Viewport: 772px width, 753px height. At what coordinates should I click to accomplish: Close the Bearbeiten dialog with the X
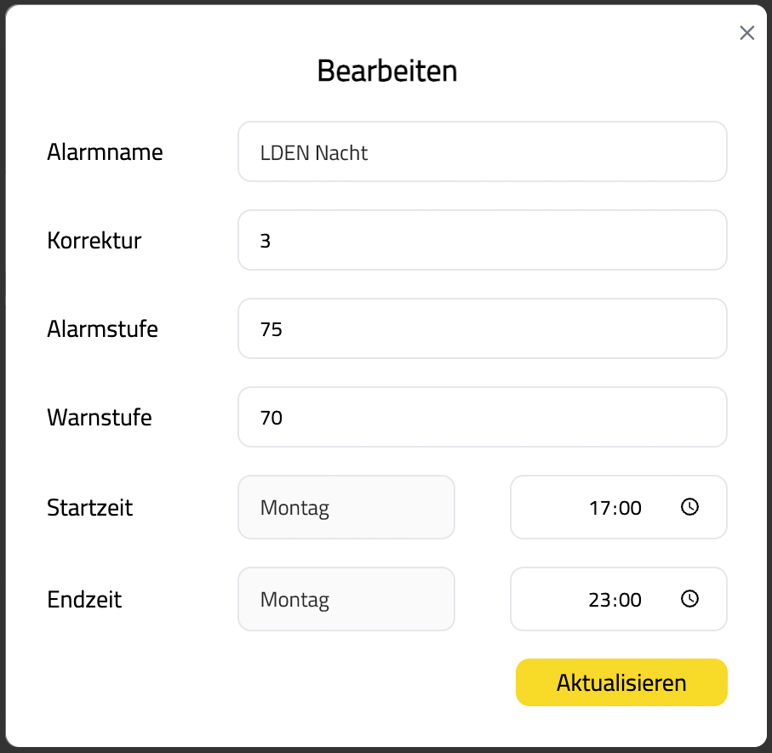pyautogui.click(x=746, y=33)
